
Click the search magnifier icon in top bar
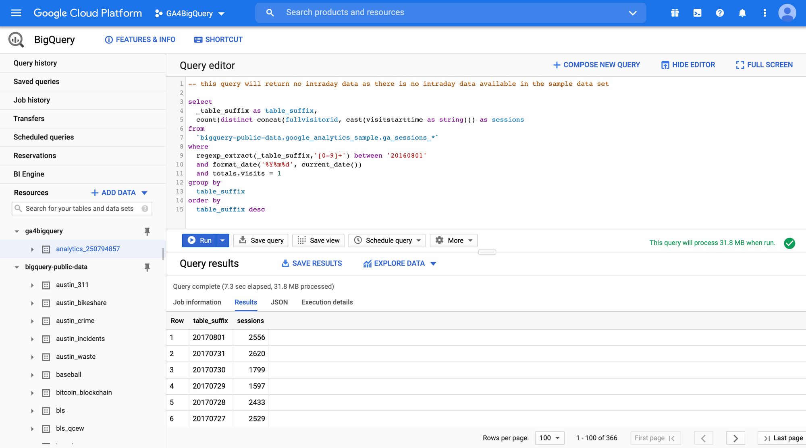[x=270, y=12]
